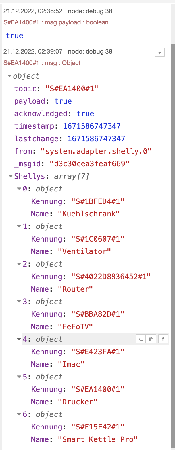The height and width of the screenshot is (450, 175).
Task: Select the timestamp value 1671586747347
Action: [x=92, y=126]
